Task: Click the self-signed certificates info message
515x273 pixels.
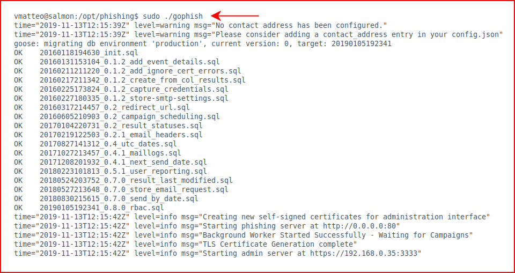Action: (x=344, y=217)
